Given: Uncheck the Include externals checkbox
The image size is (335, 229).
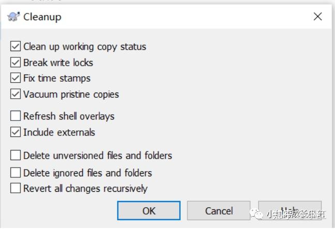Looking at the screenshot, I should pos(16,132).
